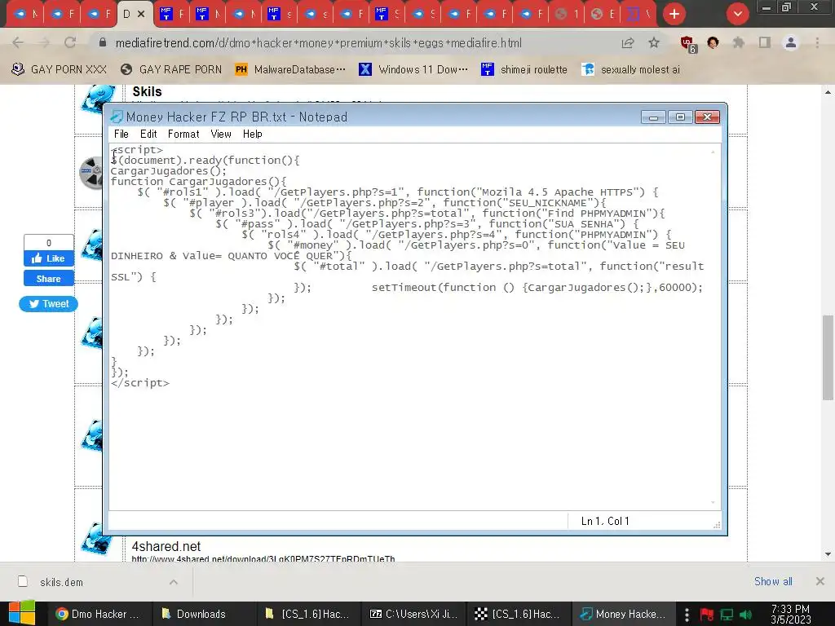Switch to the 7-Zip C:\Users taskbar item
This screenshot has width=835, height=626.
point(413,614)
